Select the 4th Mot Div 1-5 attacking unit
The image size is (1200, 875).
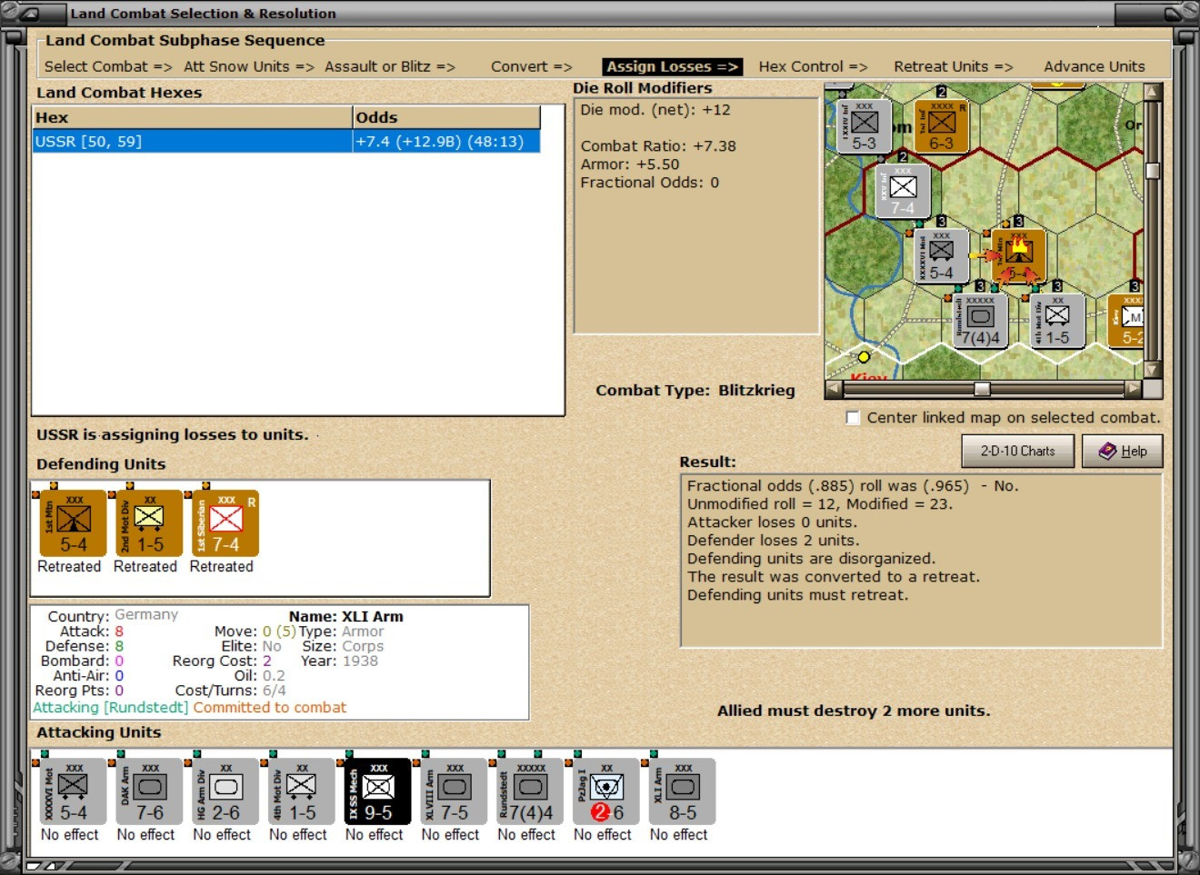(302, 791)
